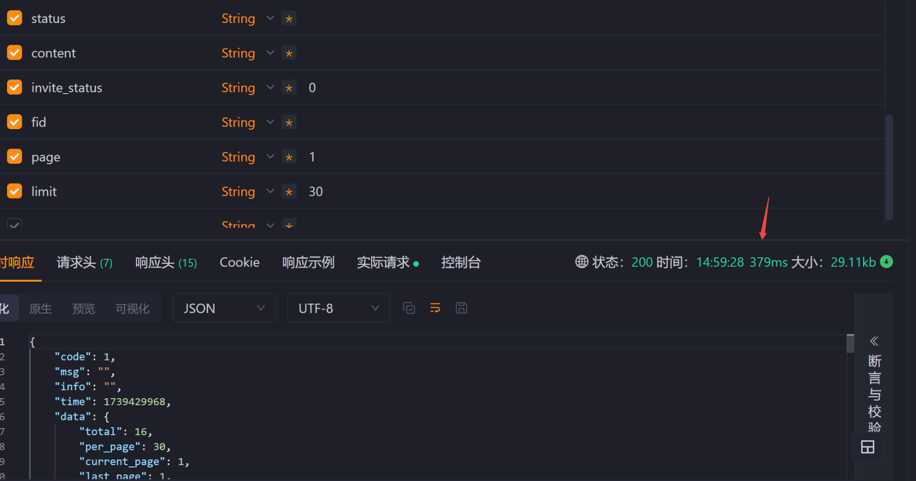Open the UTF-8 encoding dropdown
Viewport: 916px width, 481px height.
[338, 308]
